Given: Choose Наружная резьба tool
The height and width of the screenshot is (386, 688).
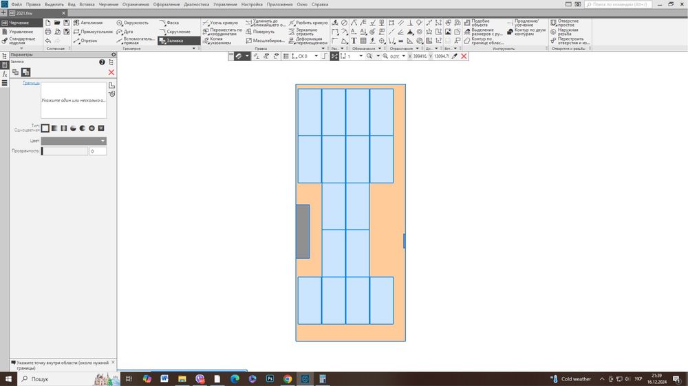Looking at the screenshot, I should [564, 32].
